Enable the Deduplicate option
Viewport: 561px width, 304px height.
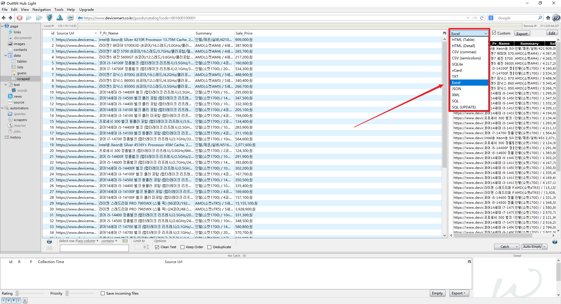pos(209,247)
